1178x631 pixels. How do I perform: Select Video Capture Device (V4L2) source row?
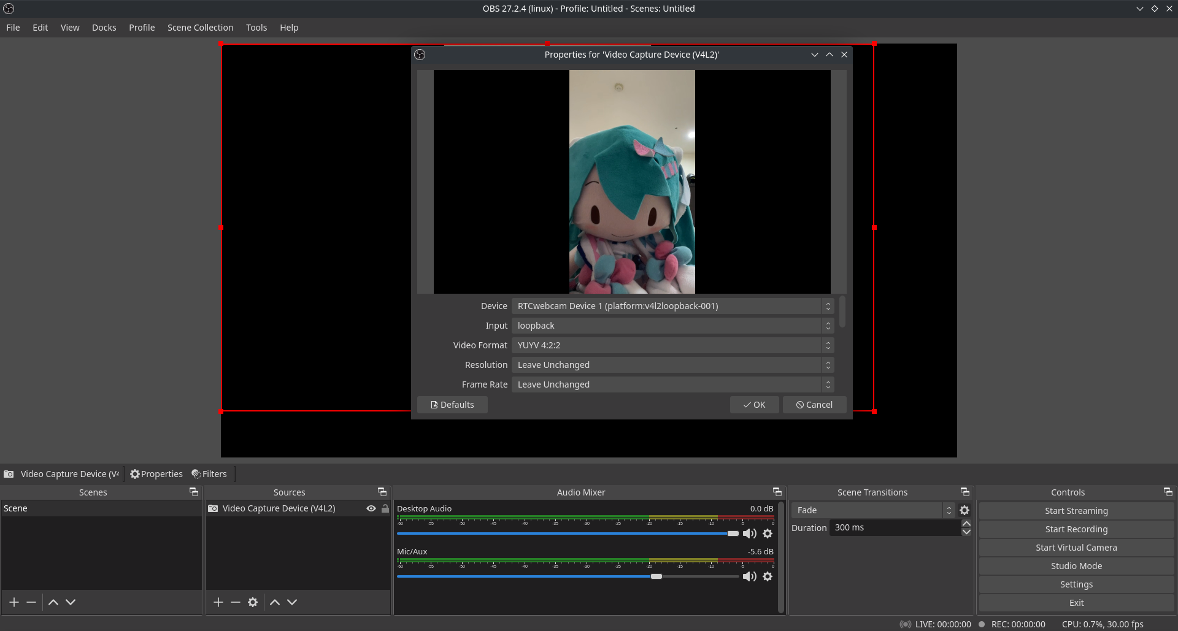click(x=298, y=508)
